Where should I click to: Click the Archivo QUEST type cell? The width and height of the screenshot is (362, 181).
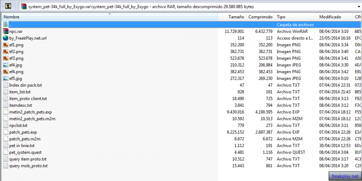coord(291,152)
